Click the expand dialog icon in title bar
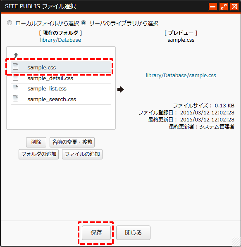 coord(224,7)
